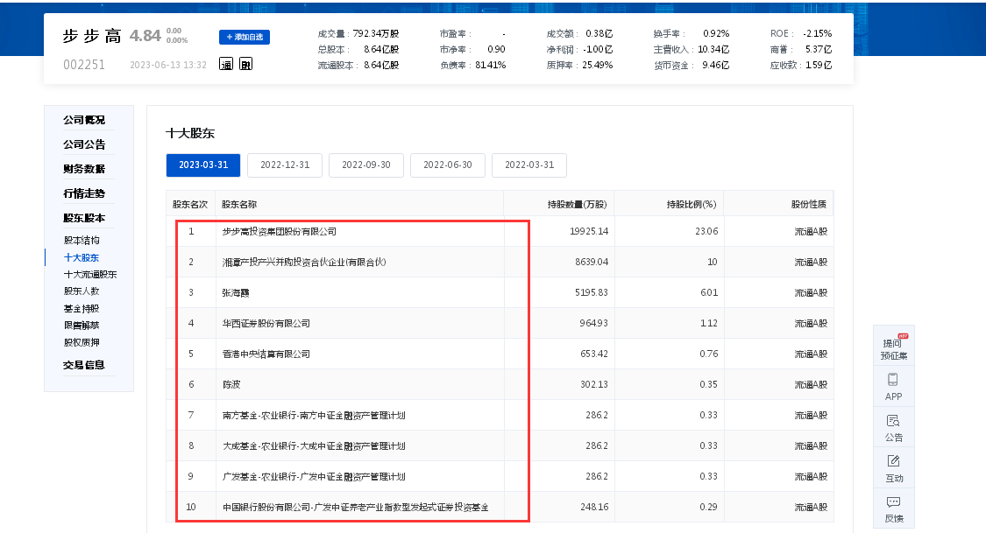Screen dimensions: 986x533
Task: Open 行情走势 in left menu
Action: click(x=83, y=193)
